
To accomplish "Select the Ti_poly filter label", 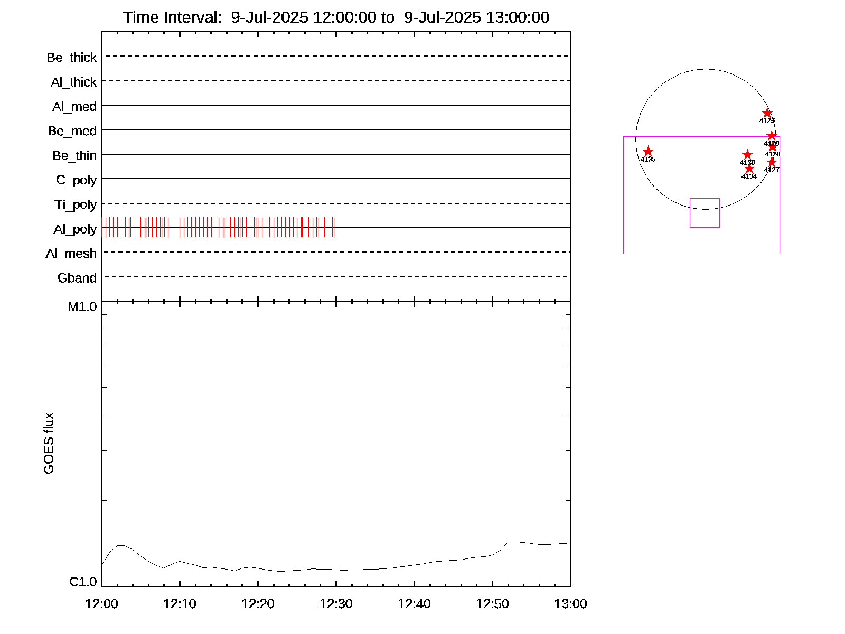I will pos(76,204).
